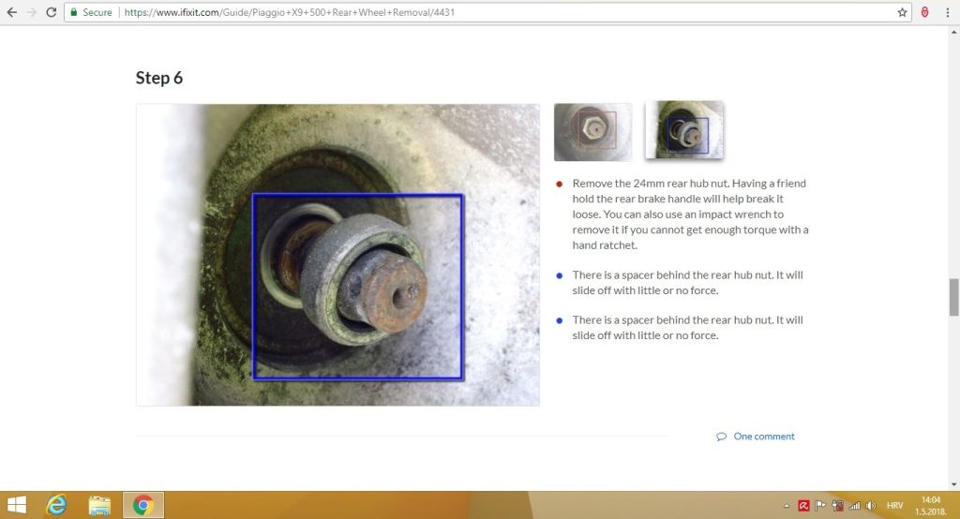The width and height of the screenshot is (960, 519).
Task: Select the spacer thumbnail with blue box
Action: point(684,130)
